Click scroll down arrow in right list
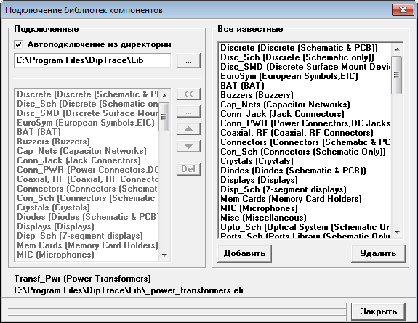Viewport: 418px width, 323px height. point(397,232)
